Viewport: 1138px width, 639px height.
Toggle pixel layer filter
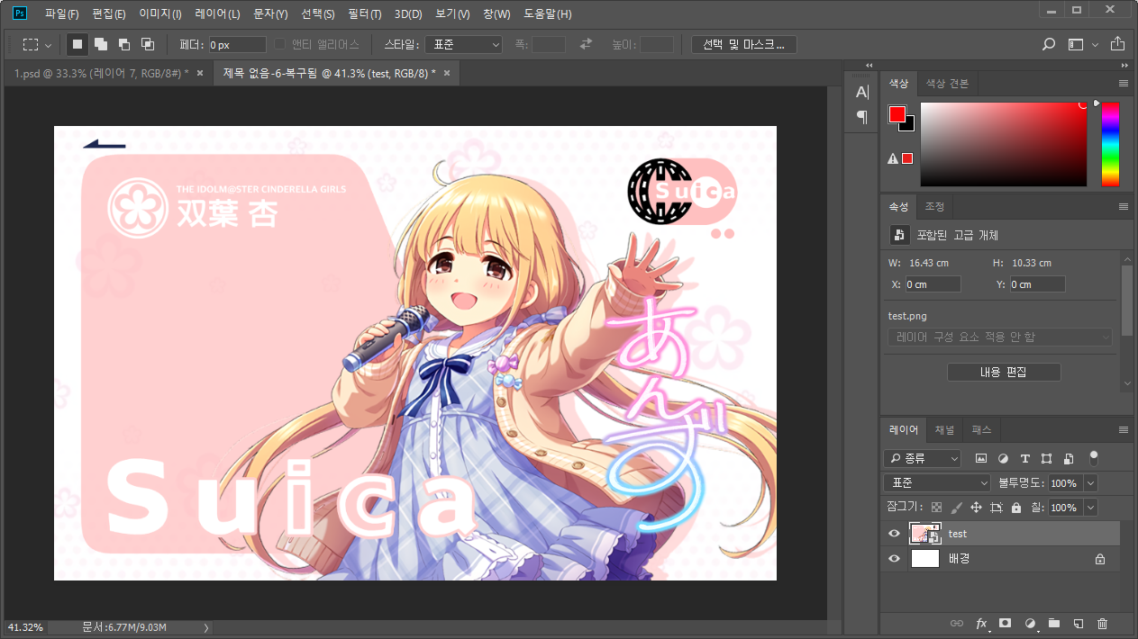[x=981, y=458]
